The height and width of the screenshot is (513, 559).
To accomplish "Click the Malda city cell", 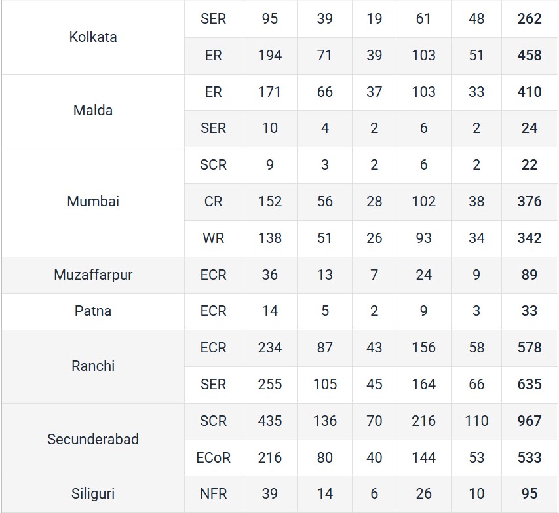I will tap(93, 111).
